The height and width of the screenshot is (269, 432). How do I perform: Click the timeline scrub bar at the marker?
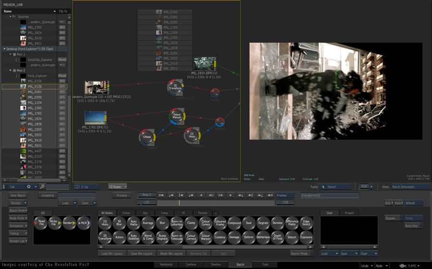click(x=180, y=202)
